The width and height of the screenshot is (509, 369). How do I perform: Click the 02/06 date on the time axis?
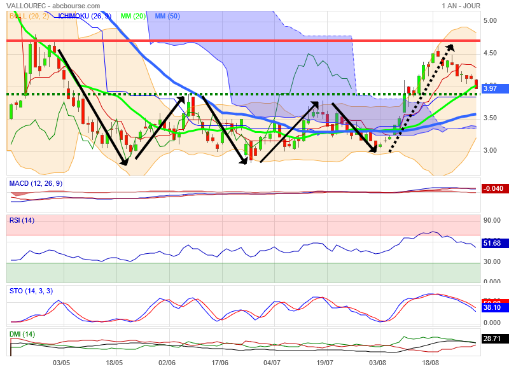(167, 363)
